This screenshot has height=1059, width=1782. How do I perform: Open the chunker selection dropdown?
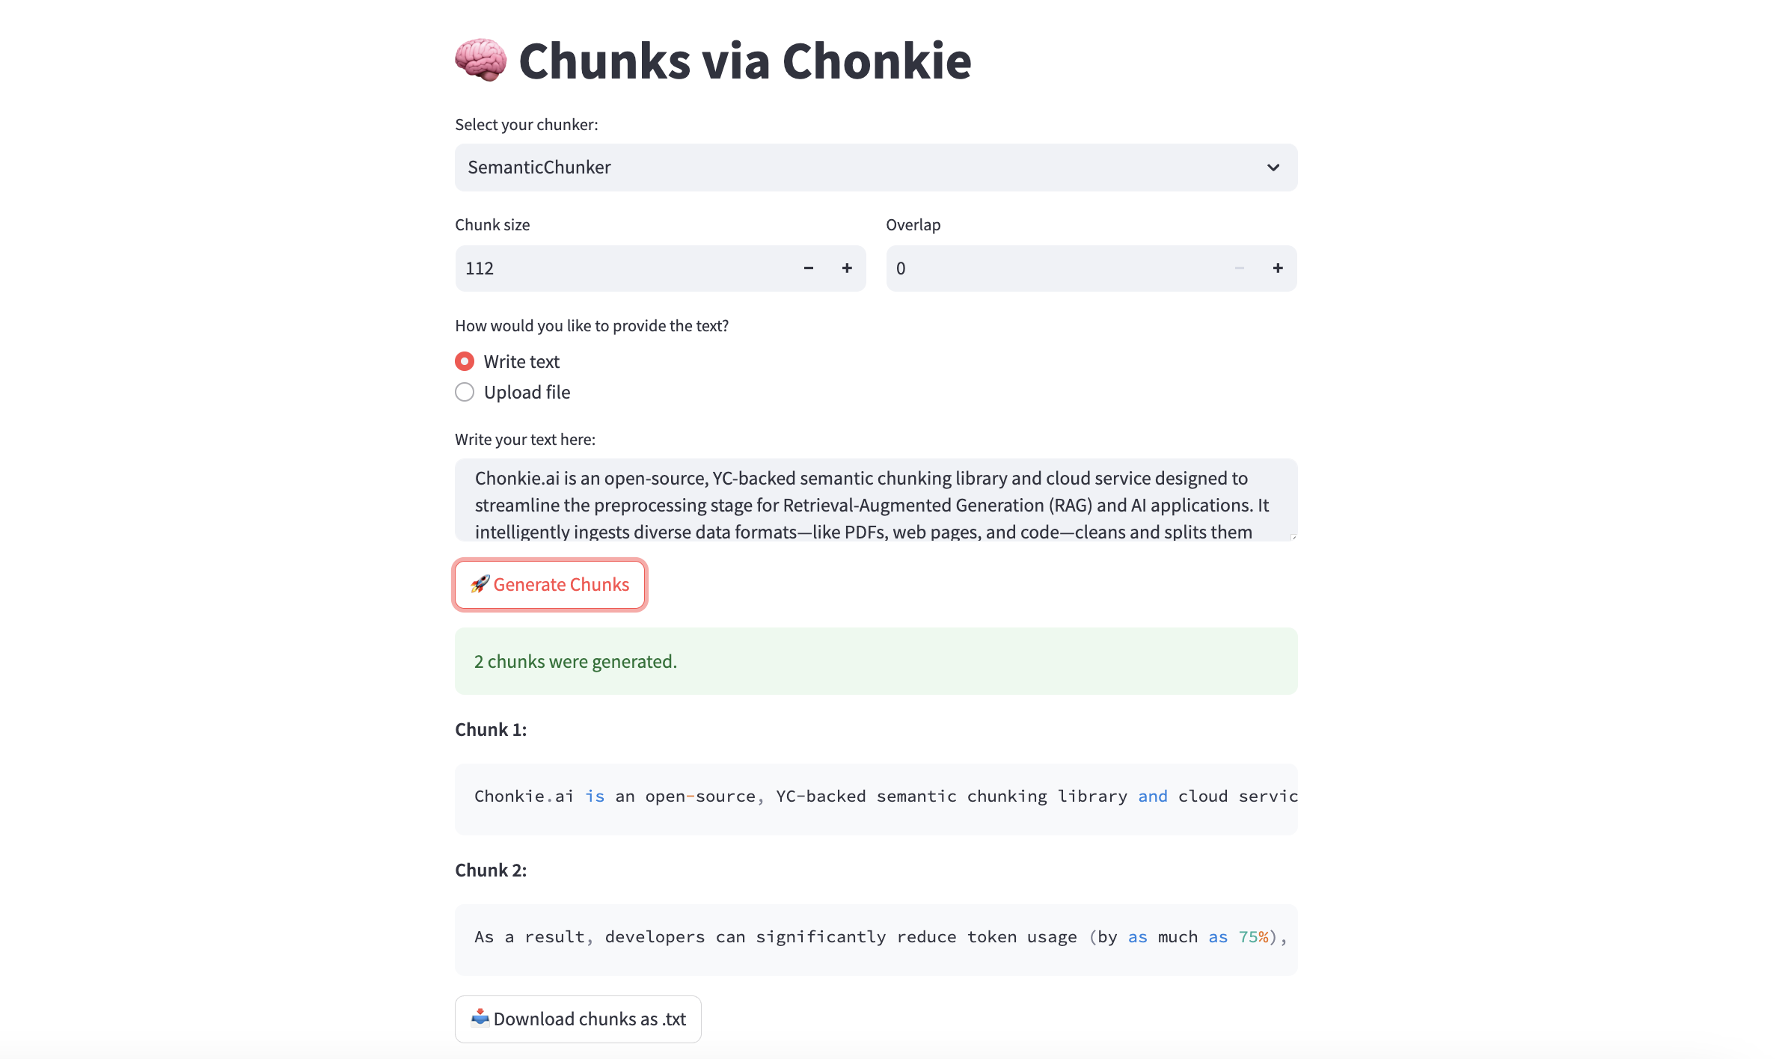pos(875,167)
